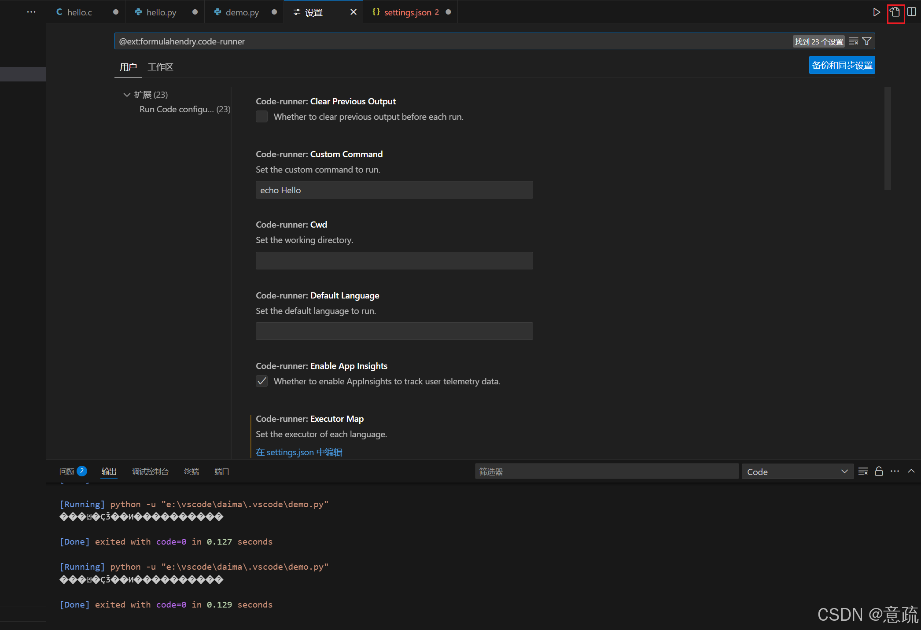Maximize the panel with the up chevron

[x=911, y=472]
